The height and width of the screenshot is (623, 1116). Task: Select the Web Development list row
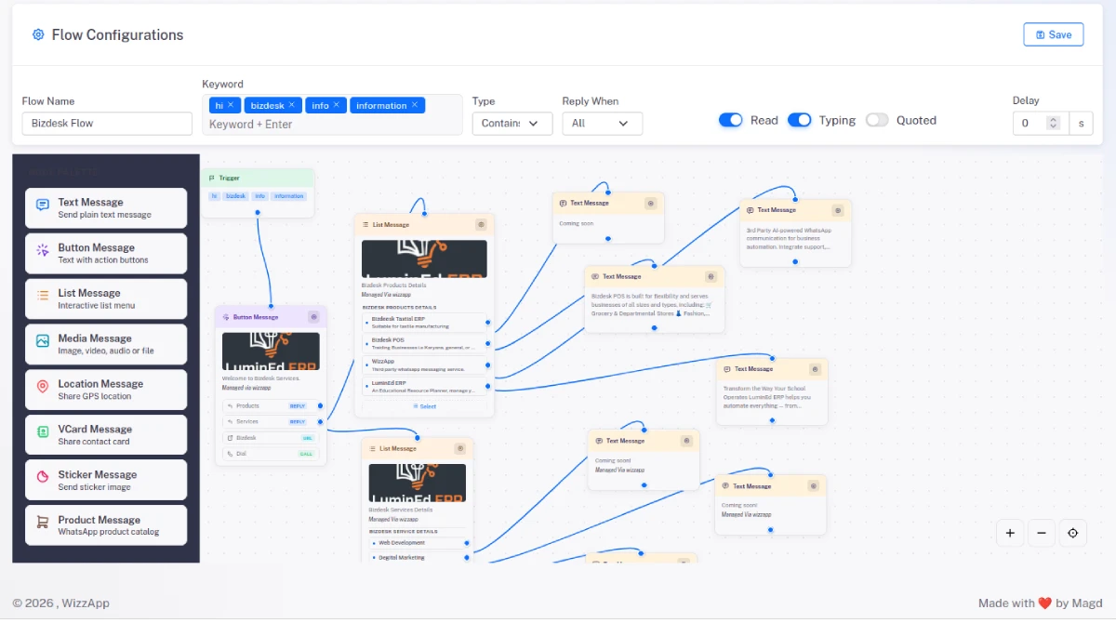pyautogui.click(x=418, y=543)
